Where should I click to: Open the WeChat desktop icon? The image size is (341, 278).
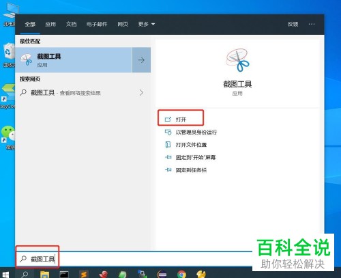pos(8,137)
